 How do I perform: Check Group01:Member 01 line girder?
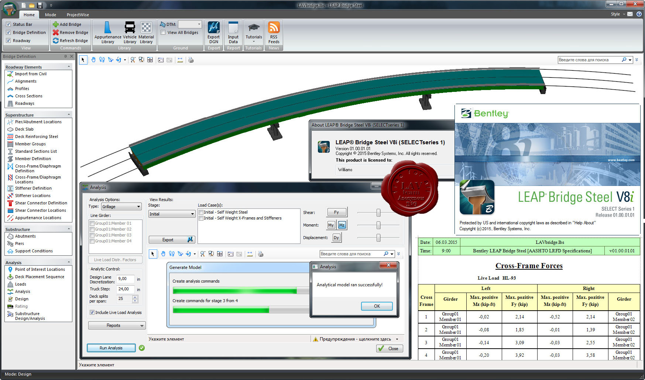(92, 223)
